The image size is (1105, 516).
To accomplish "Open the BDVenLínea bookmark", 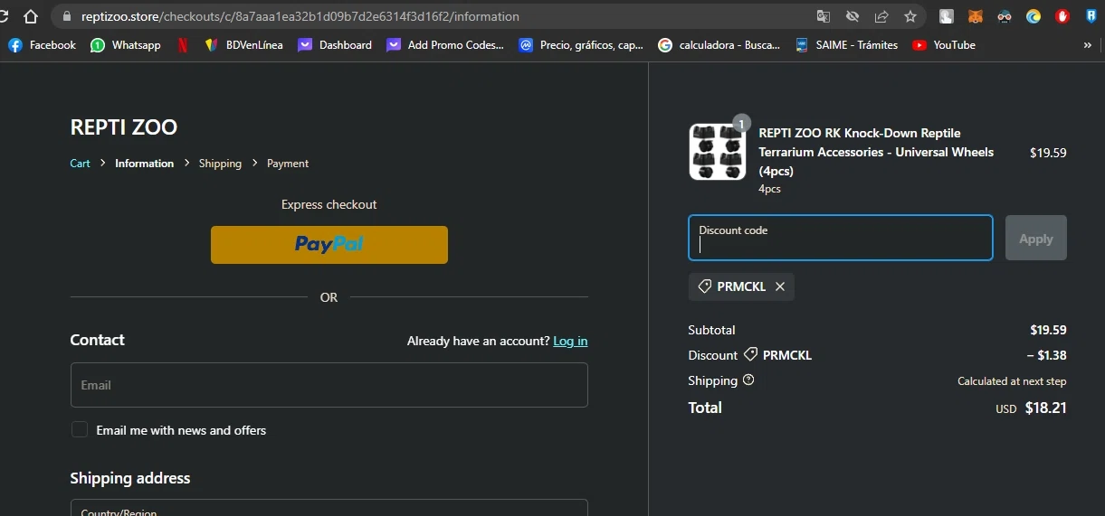I will click(243, 44).
